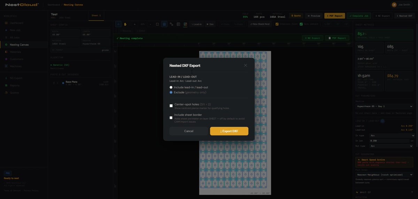Click the Export DXF button
The image size is (418, 199).
(229, 131)
